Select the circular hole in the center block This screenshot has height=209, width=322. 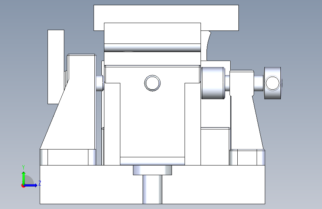coord(152,83)
